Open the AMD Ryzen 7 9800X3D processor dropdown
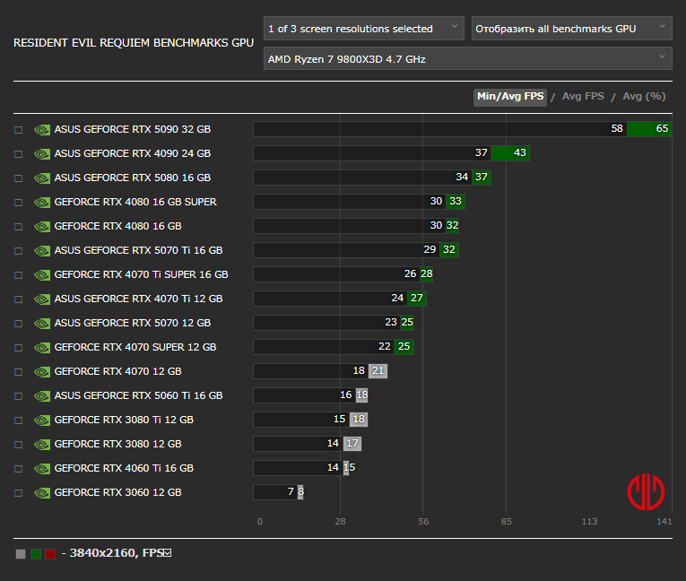Viewport: 686px width, 581px height. [467, 59]
